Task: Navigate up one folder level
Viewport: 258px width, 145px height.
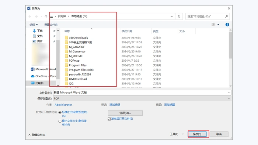Action: 46,17
